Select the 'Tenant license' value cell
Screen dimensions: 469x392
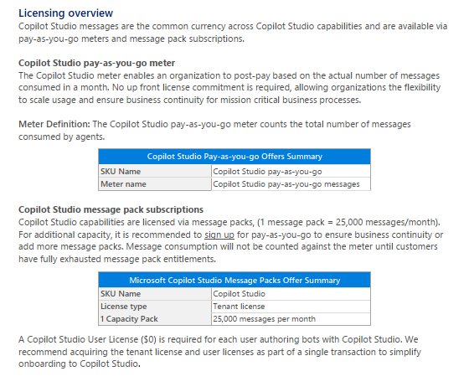click(291, 306)
